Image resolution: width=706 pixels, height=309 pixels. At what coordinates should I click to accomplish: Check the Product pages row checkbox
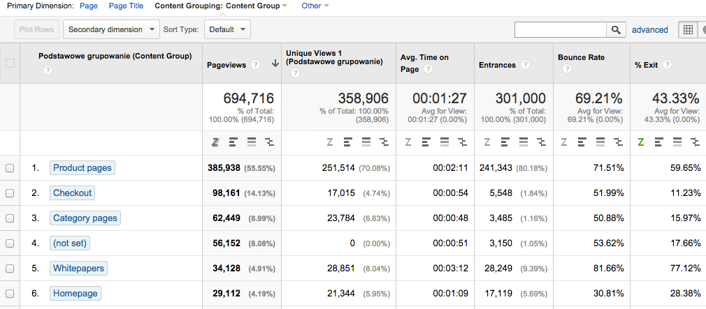[x=10, y=168]
